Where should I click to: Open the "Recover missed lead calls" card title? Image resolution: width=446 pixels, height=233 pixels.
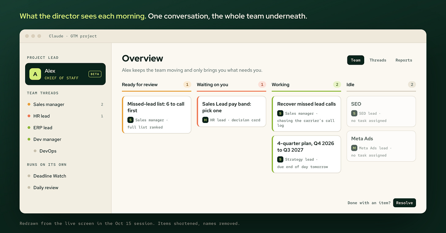(x=306, y=104)
